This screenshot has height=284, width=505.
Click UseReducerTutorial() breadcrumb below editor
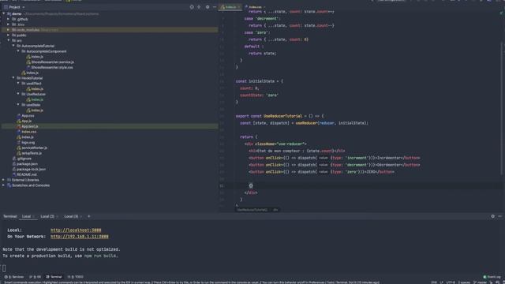click(x=252, y=210)
